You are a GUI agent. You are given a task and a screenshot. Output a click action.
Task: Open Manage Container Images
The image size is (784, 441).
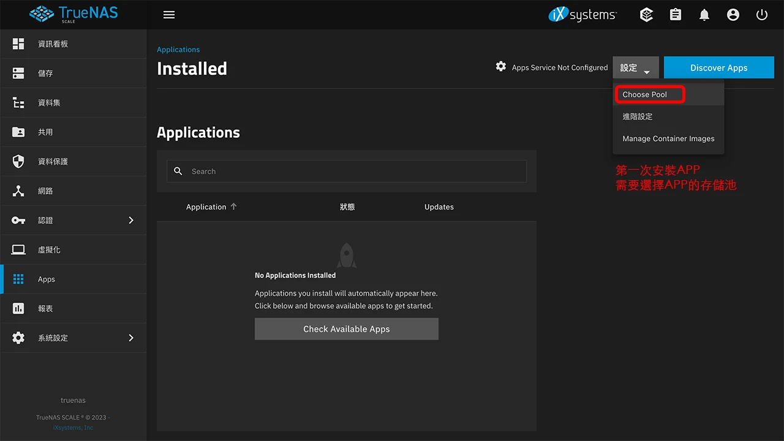(668, 138)
